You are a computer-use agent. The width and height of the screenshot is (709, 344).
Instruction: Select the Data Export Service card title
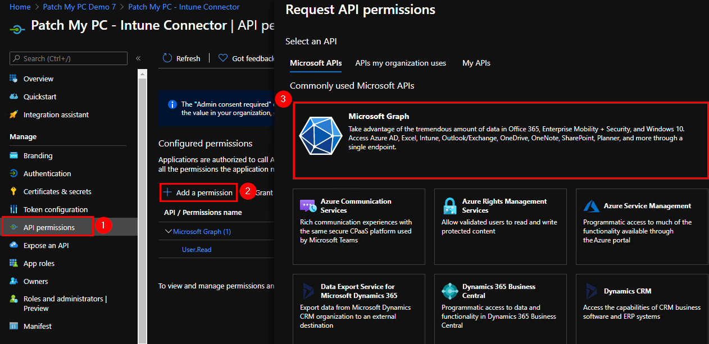[359, 291]
